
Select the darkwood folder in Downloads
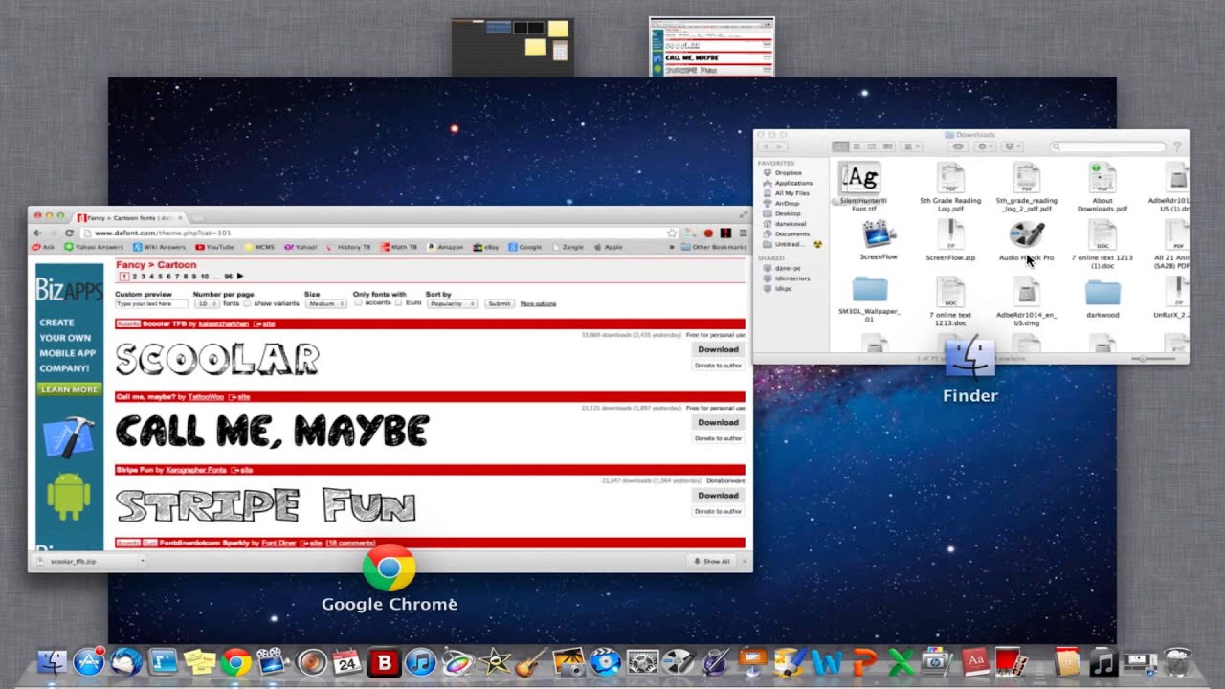[1102, 298]
